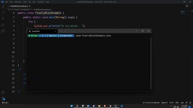Open the File menu
The width and height of the screenshot is (193, 108).
[7, 2]
